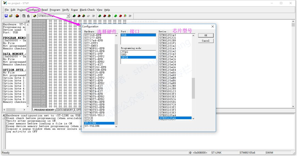Screen dimensions: 297x156
Task: Click the OK button in Configuration dialog
Action: (206, 35)
